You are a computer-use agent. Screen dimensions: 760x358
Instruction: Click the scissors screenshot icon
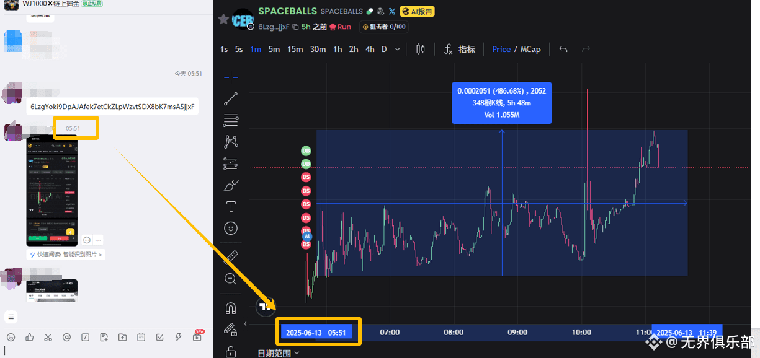click(48, 337)
